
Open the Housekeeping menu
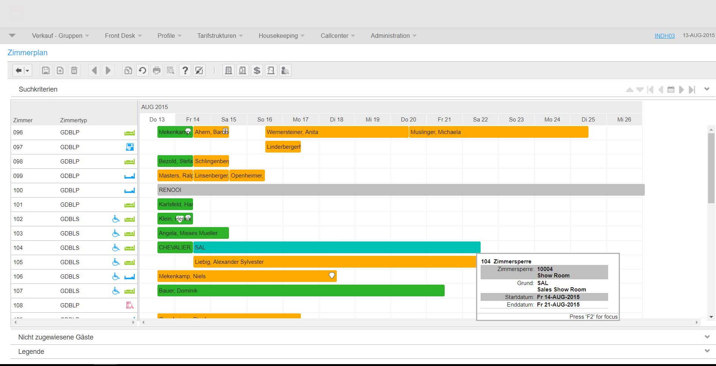coord(281,36)
